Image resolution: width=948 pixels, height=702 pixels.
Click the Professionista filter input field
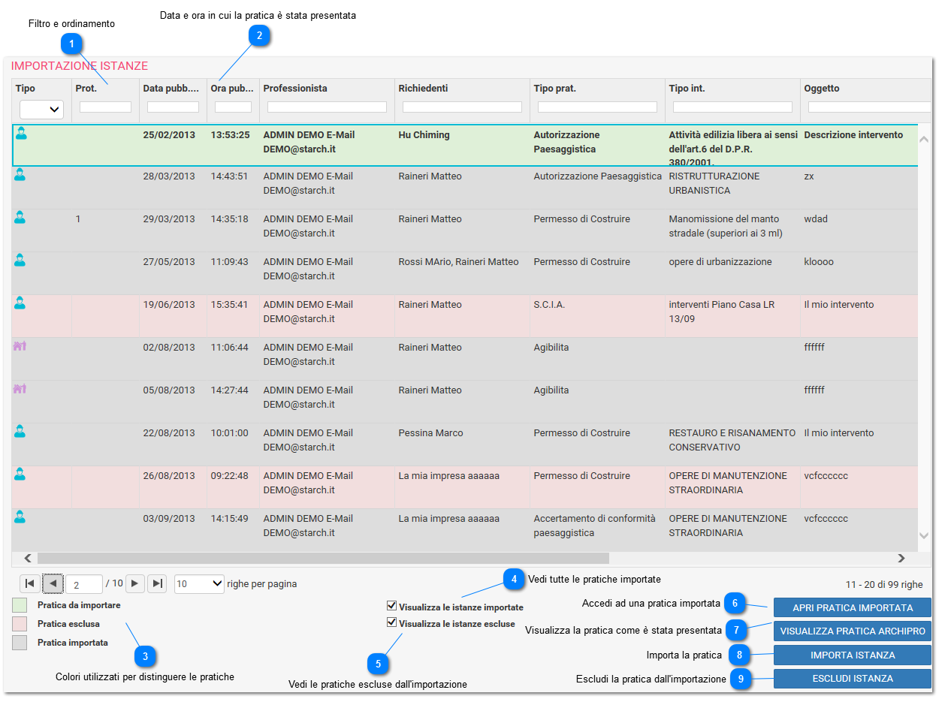click(x=327, y=107)
